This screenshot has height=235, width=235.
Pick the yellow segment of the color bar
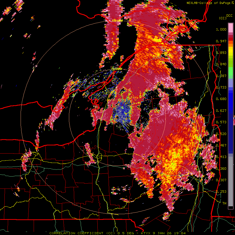click(231, 51)
